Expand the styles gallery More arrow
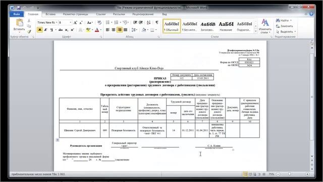Screen dimensions: 323x182 [256, 31]
